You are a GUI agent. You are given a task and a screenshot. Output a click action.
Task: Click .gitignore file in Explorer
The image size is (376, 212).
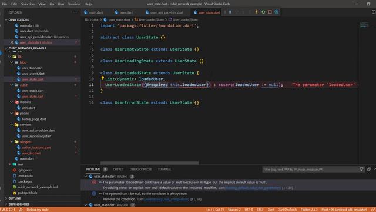[x=25, y=170]
